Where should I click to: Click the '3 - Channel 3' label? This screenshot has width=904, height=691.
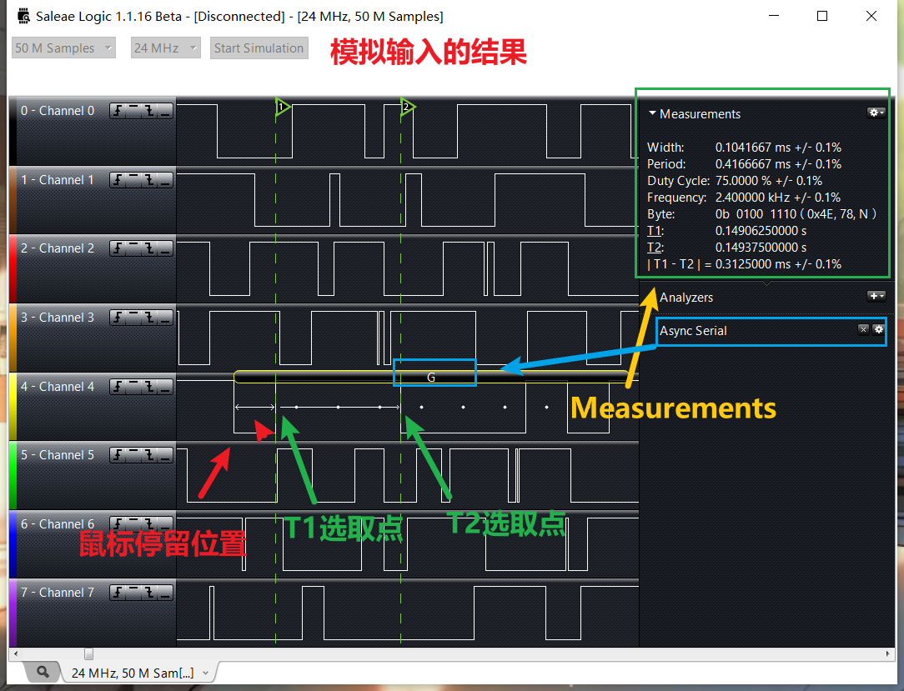pos(58,318)
